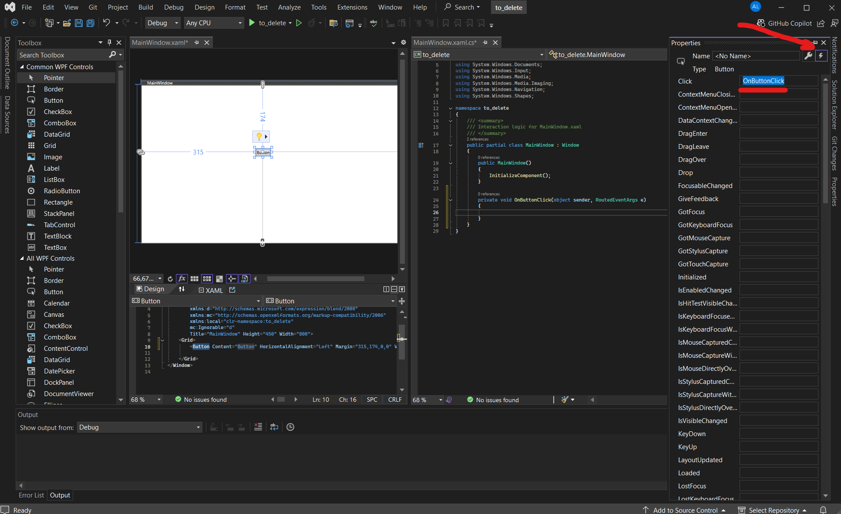Toggle snap to snaplines button

pos(232,279)
